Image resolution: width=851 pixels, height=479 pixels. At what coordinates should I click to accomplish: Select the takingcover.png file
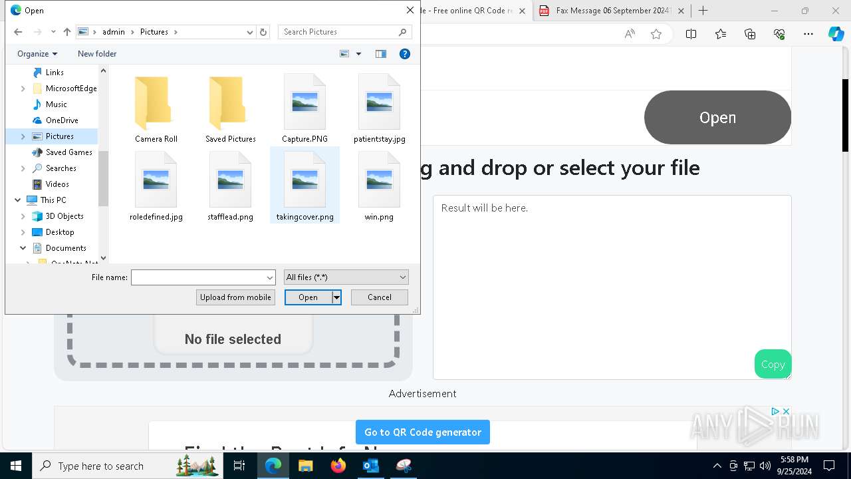tap(304, 186)
